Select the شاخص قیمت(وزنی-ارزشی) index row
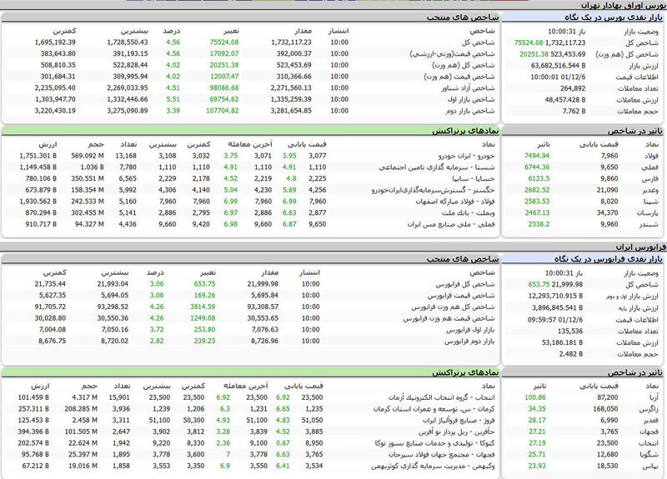 click(x=249, y=54)
